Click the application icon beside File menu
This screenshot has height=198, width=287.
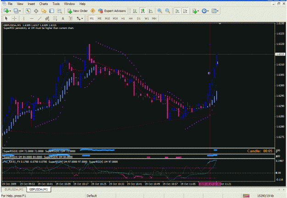click(4, 4)
